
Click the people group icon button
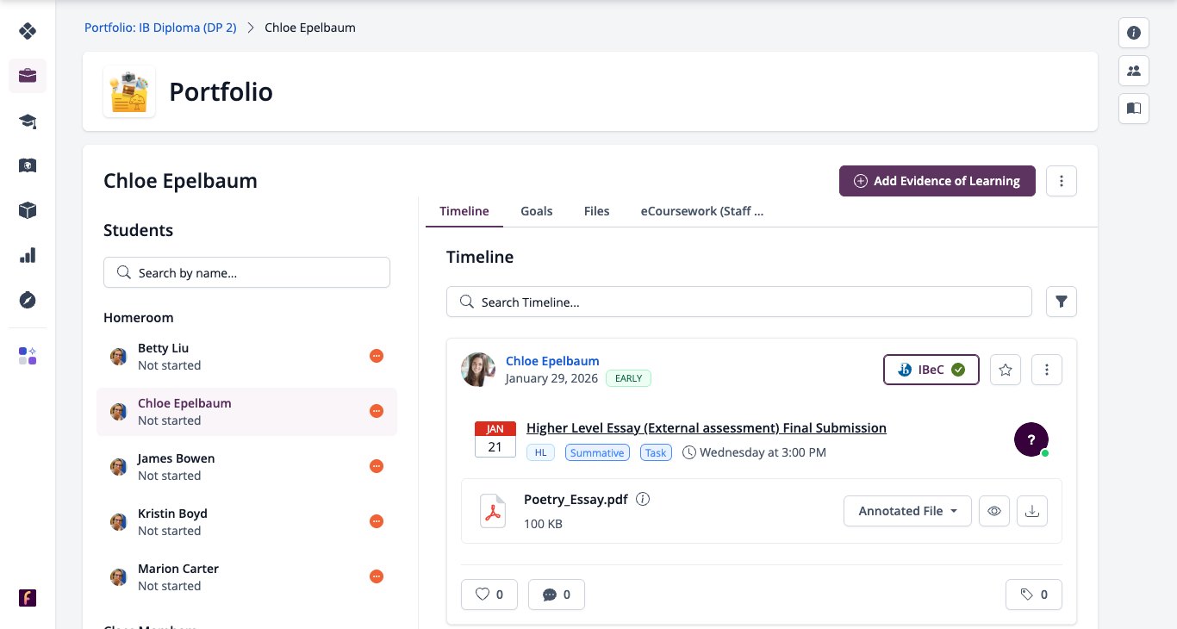click(x=1134, y=71)
